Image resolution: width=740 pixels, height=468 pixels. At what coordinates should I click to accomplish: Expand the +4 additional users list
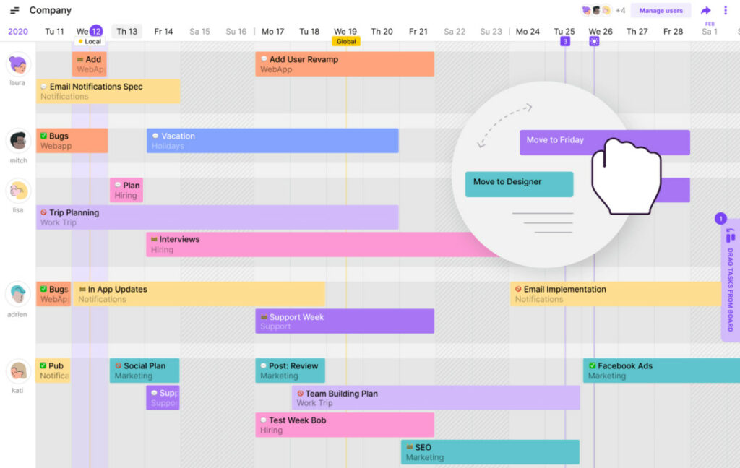click(x=620, y=11)
